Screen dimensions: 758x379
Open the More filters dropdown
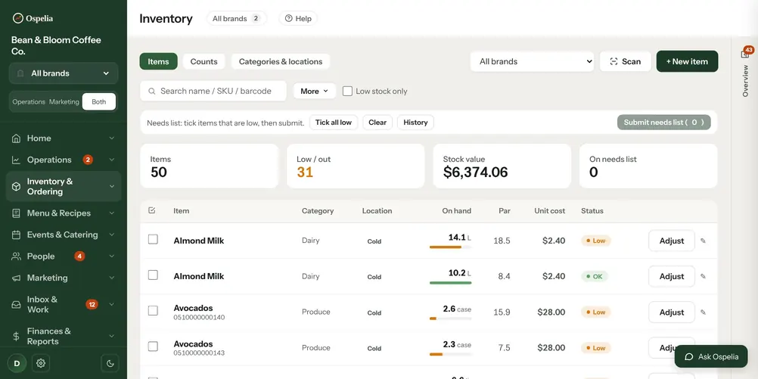(314, 91)
